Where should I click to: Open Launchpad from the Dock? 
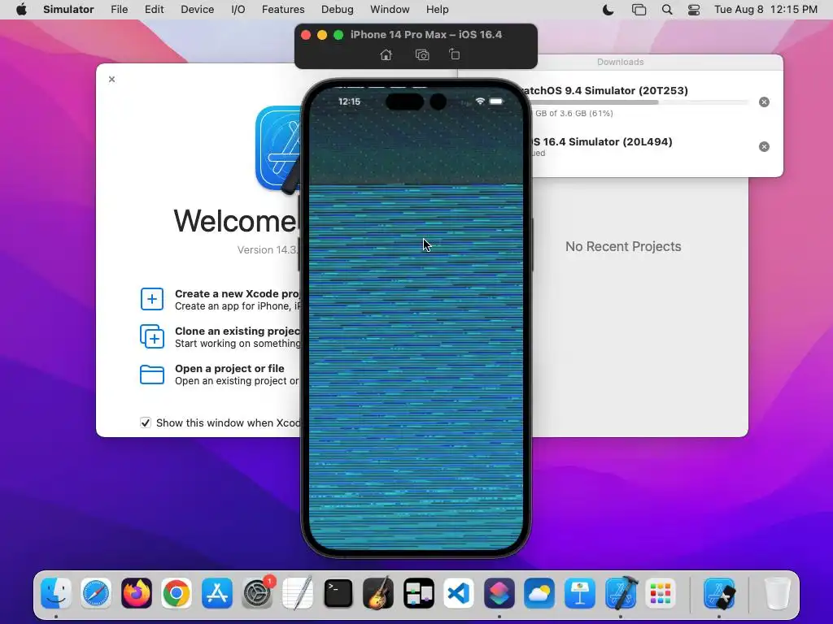[x=661, y=592]
